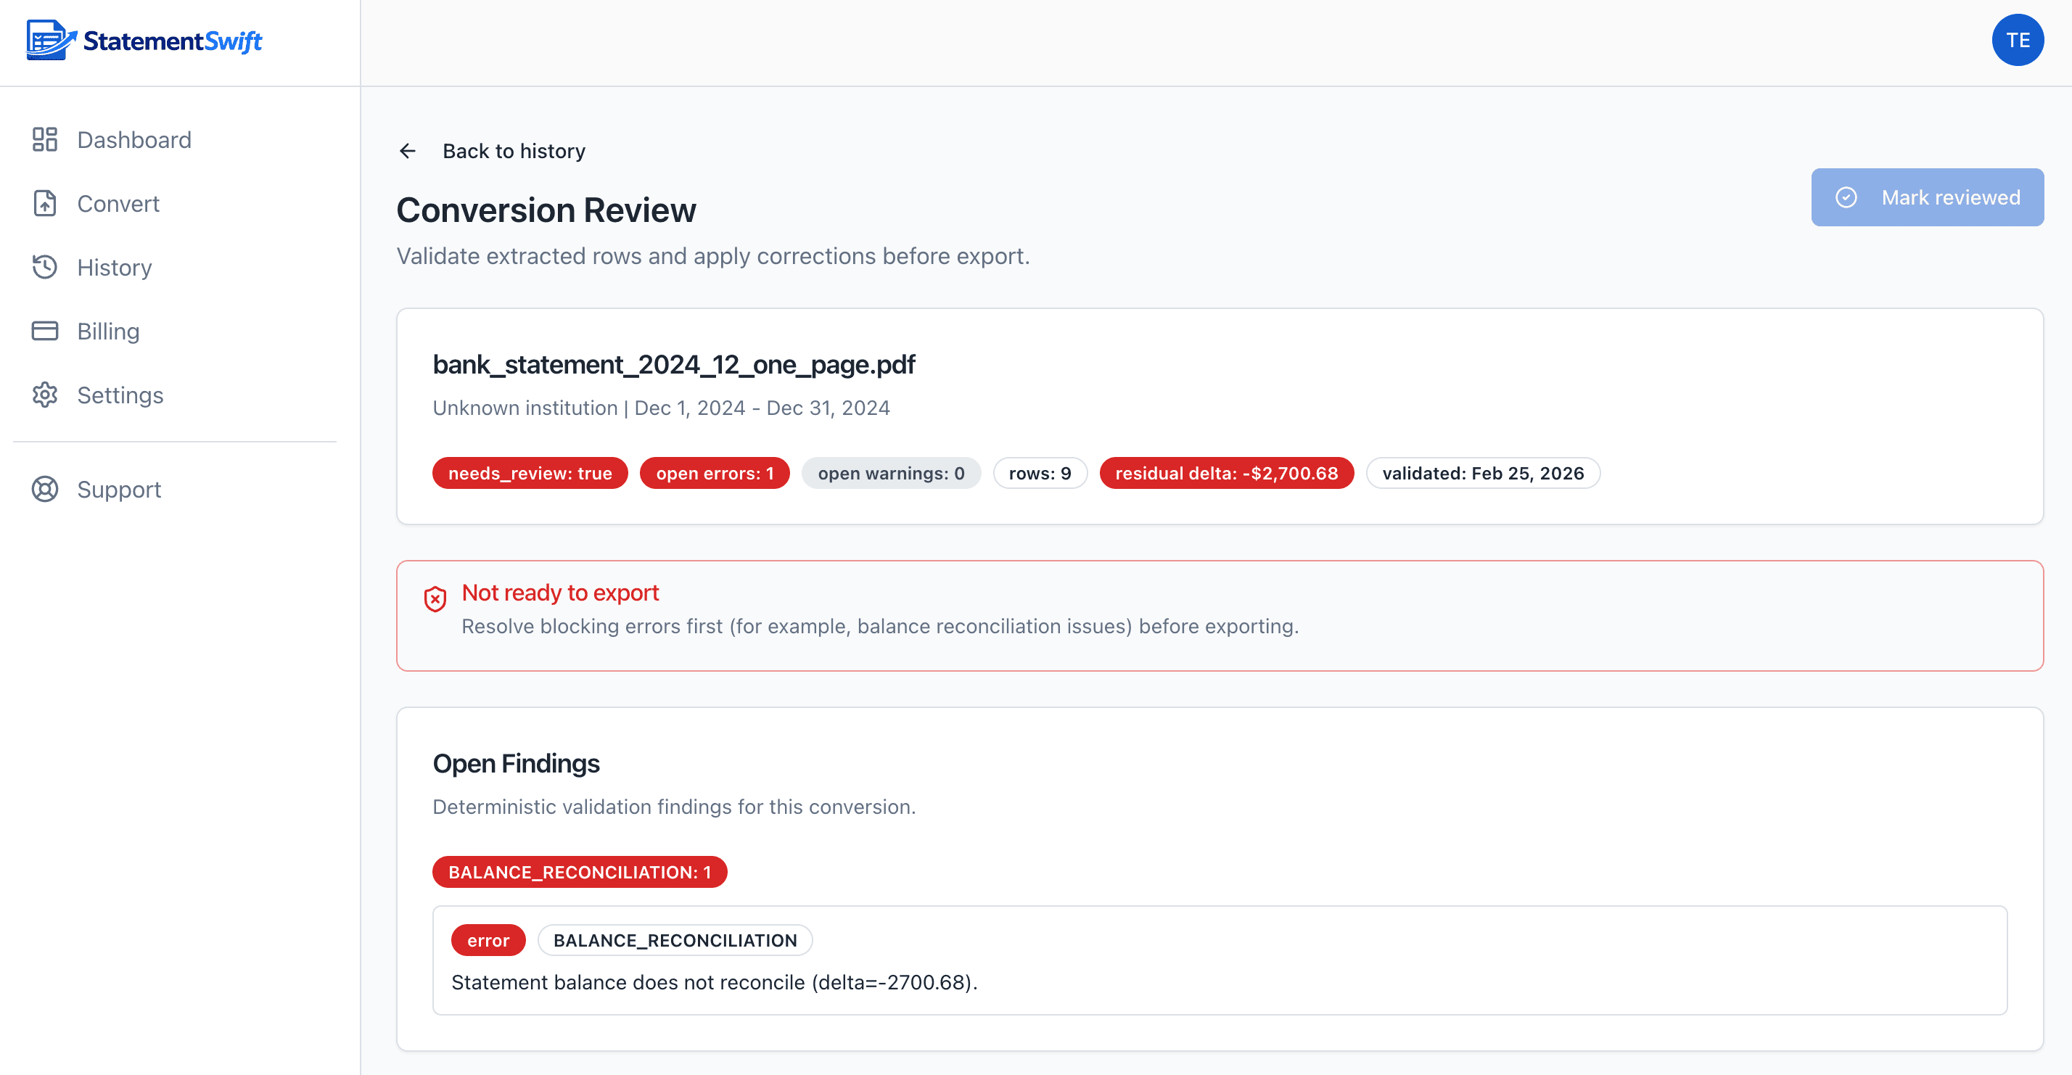Screen dimensions: 2072x1075
Task: Click the Support lifebuoy icon
Action: 45,489
